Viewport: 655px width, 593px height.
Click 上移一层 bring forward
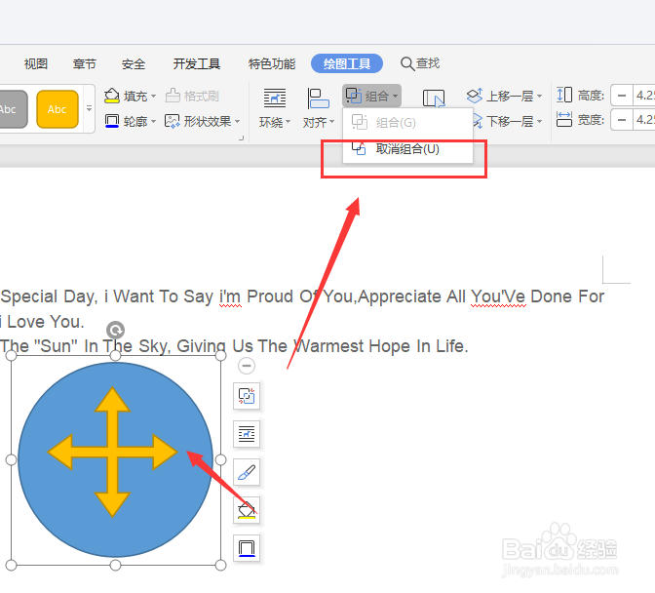500,96
